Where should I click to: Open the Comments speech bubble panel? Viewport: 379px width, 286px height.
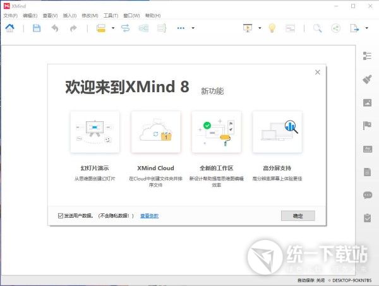367,195
